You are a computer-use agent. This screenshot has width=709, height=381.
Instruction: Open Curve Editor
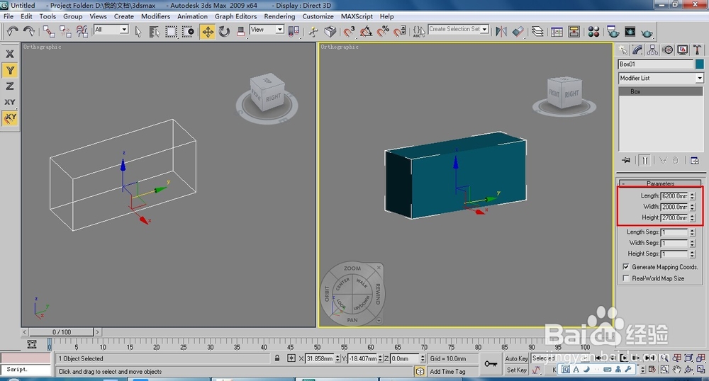557,32
